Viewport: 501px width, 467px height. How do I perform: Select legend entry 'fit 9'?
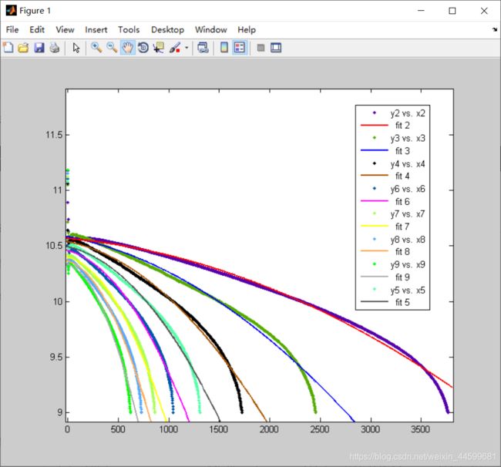click(402, 277)
